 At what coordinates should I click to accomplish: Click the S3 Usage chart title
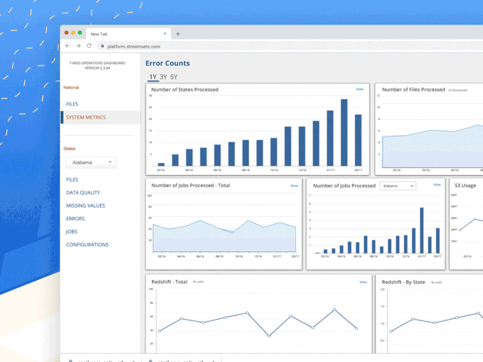click(465, 186)
